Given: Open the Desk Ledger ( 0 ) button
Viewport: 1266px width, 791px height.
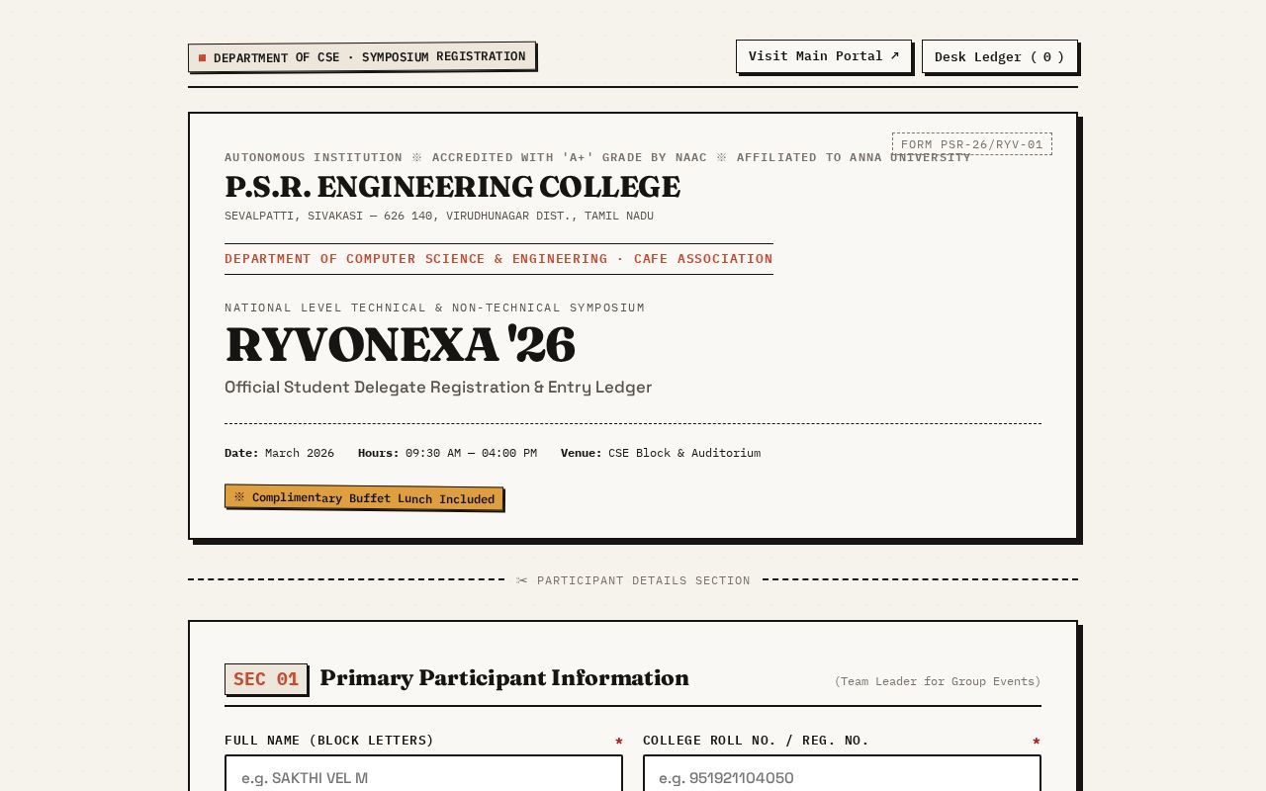Looking at the screenshot, I should [x=1000, y=56].
